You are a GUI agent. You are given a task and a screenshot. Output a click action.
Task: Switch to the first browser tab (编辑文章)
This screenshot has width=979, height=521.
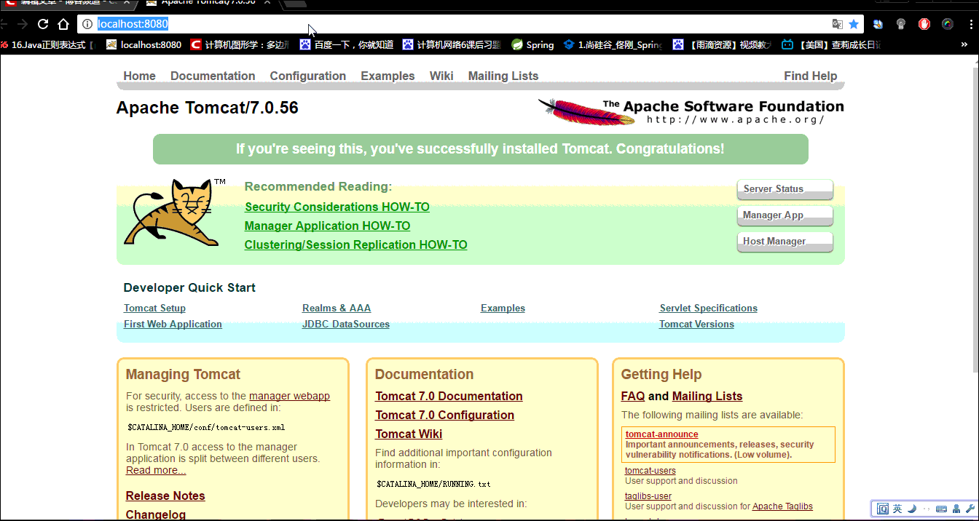(x=67, y=4)
